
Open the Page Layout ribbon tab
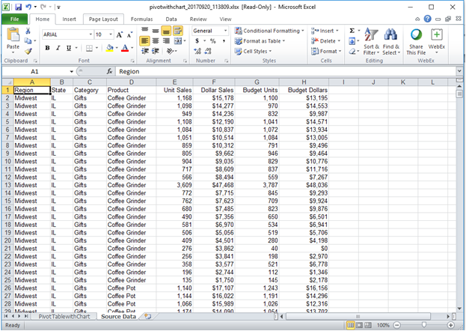click(x=103, y=18)
